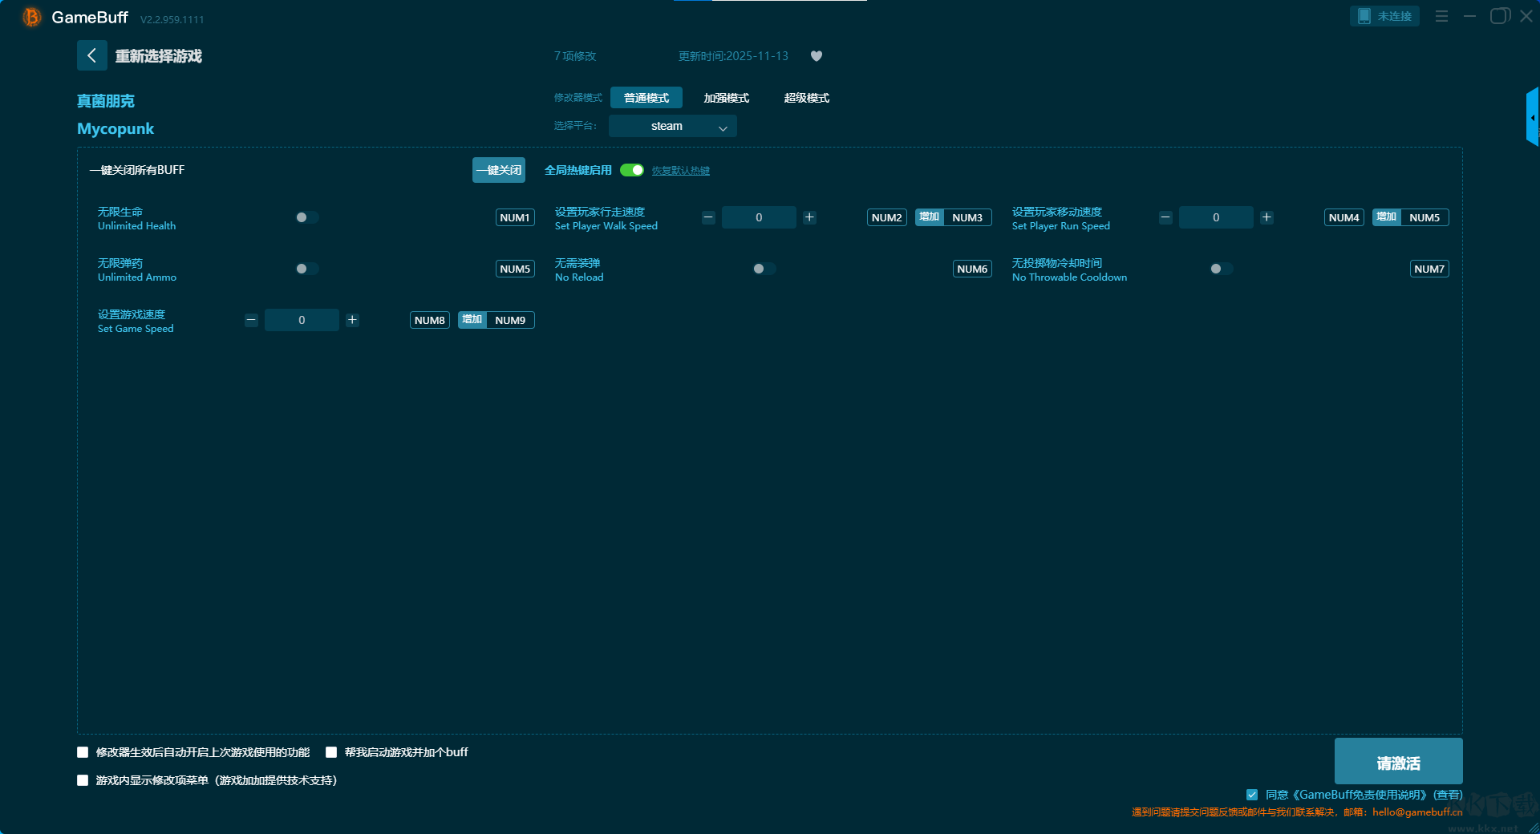1540x834 pixels.
Task: Click the Set Game Speed value field
Action: (302, 320)
